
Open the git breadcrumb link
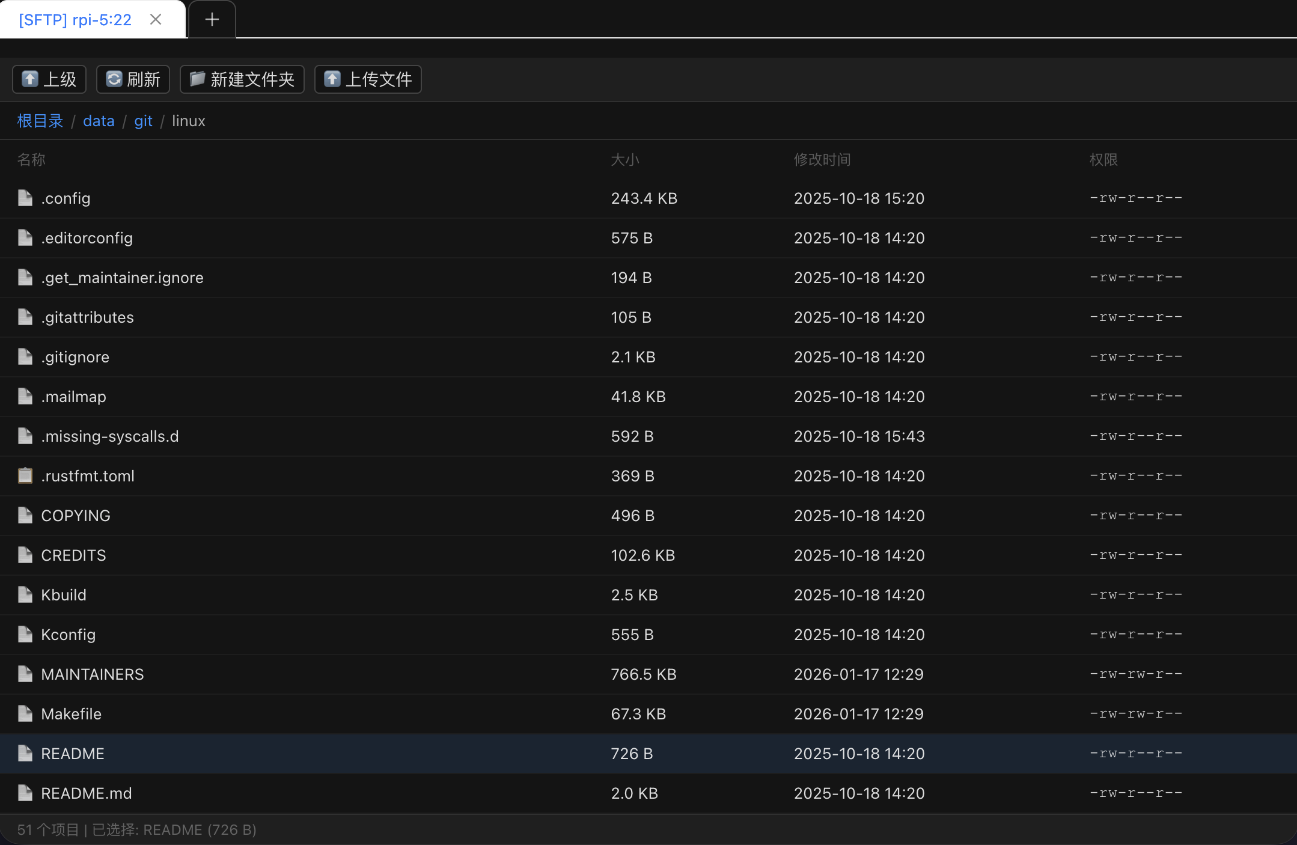tap(143, 121)
